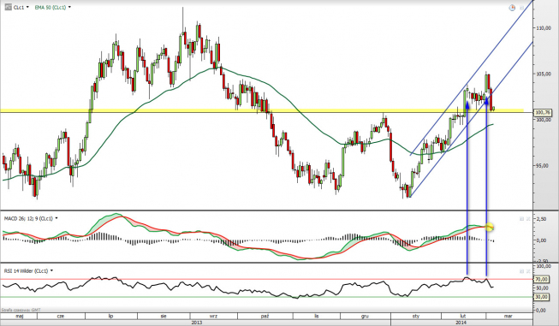The width and height of the screenshot is (559, 326).
Task: Click the clock icon above the price chart
Action: [512, 8]
